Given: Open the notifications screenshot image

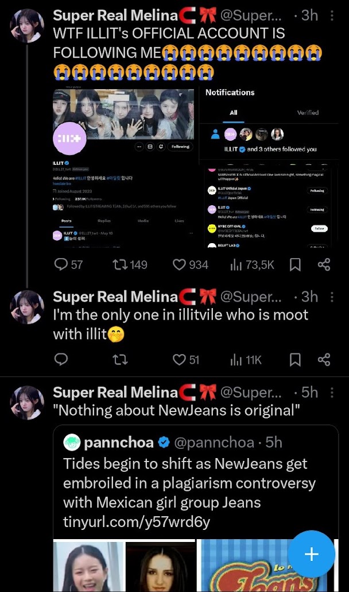Looking at the screenshot, I should (x=269, y=167).
